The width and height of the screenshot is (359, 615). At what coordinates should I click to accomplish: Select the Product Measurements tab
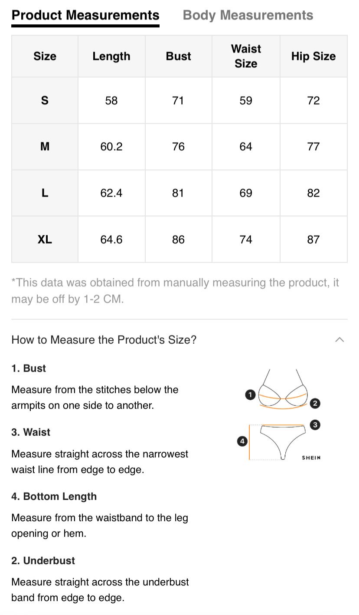pos(85,15)
